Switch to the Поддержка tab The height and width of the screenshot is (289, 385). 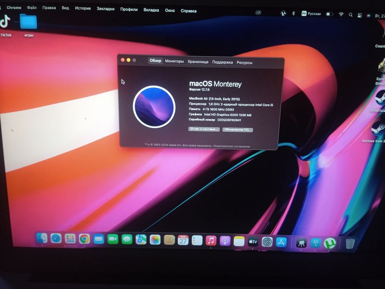[x=222, y=62]
